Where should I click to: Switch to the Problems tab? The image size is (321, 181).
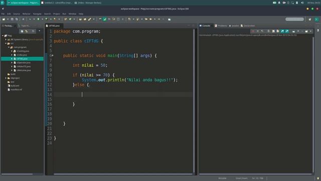[221, 26]
